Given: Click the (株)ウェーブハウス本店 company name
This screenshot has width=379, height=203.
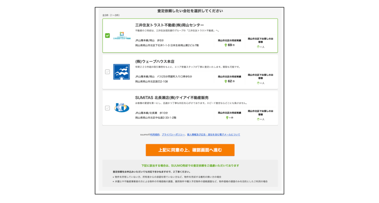Looking at the screenshot, I should 155,61.
